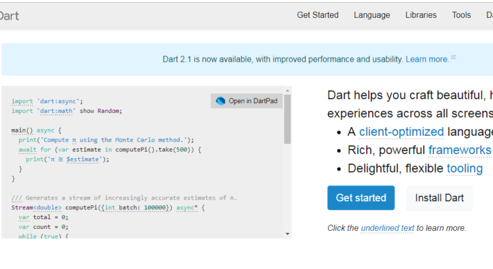This screenshot has height=269, width=493.
Task: Click the client-optimized link
Action: [x=401, y=132]
